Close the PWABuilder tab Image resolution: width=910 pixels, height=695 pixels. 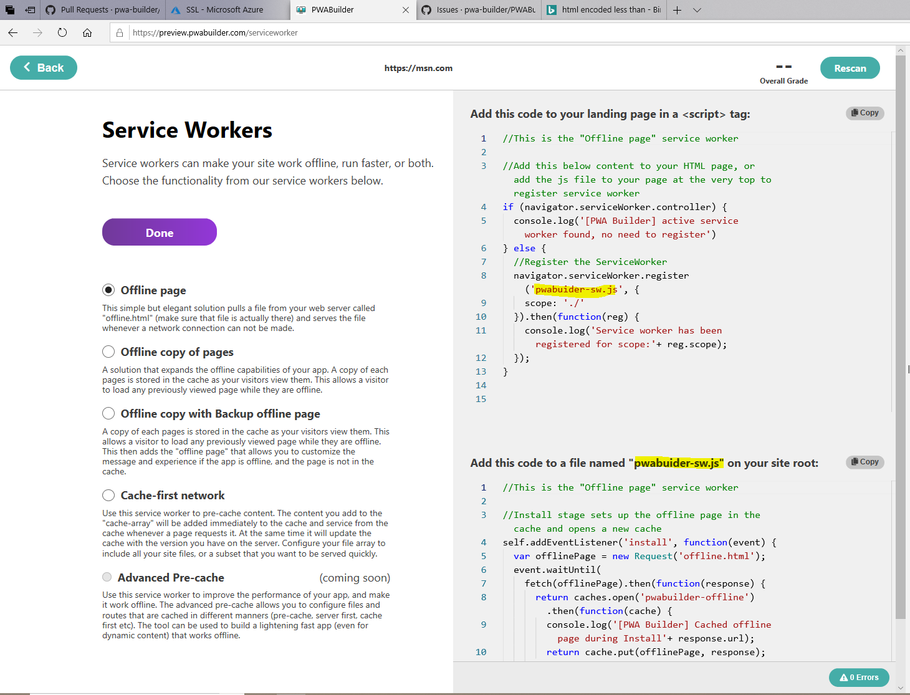pyautogui.click(x=406, y=10)
